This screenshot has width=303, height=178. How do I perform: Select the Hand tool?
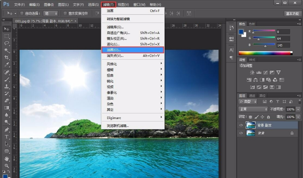pyautogui.click(x=7, y=159)
